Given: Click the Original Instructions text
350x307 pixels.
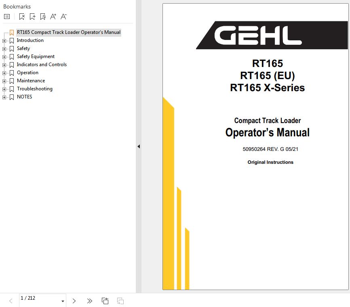Looking at the screenshot, I should (270, 162).
